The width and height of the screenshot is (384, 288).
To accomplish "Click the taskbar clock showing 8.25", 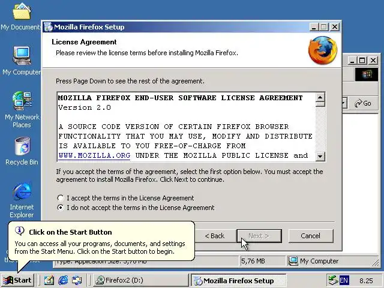I will [x=366, y=281].
